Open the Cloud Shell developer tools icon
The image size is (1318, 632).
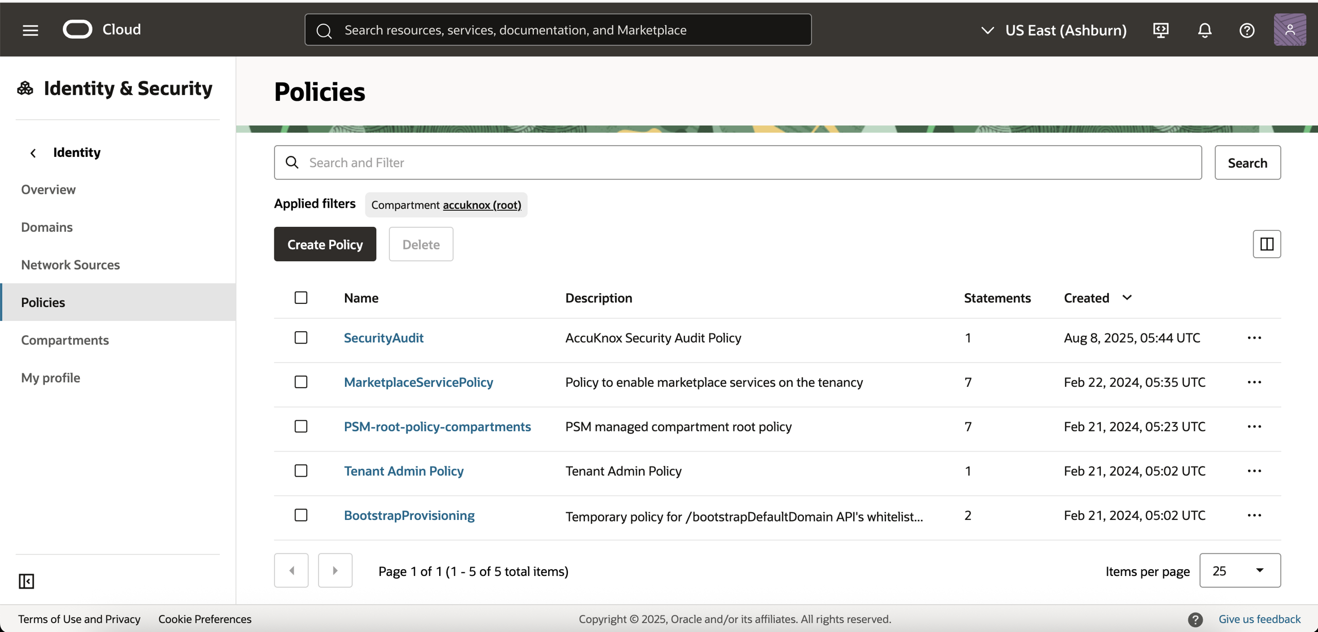pos(1160,30)
